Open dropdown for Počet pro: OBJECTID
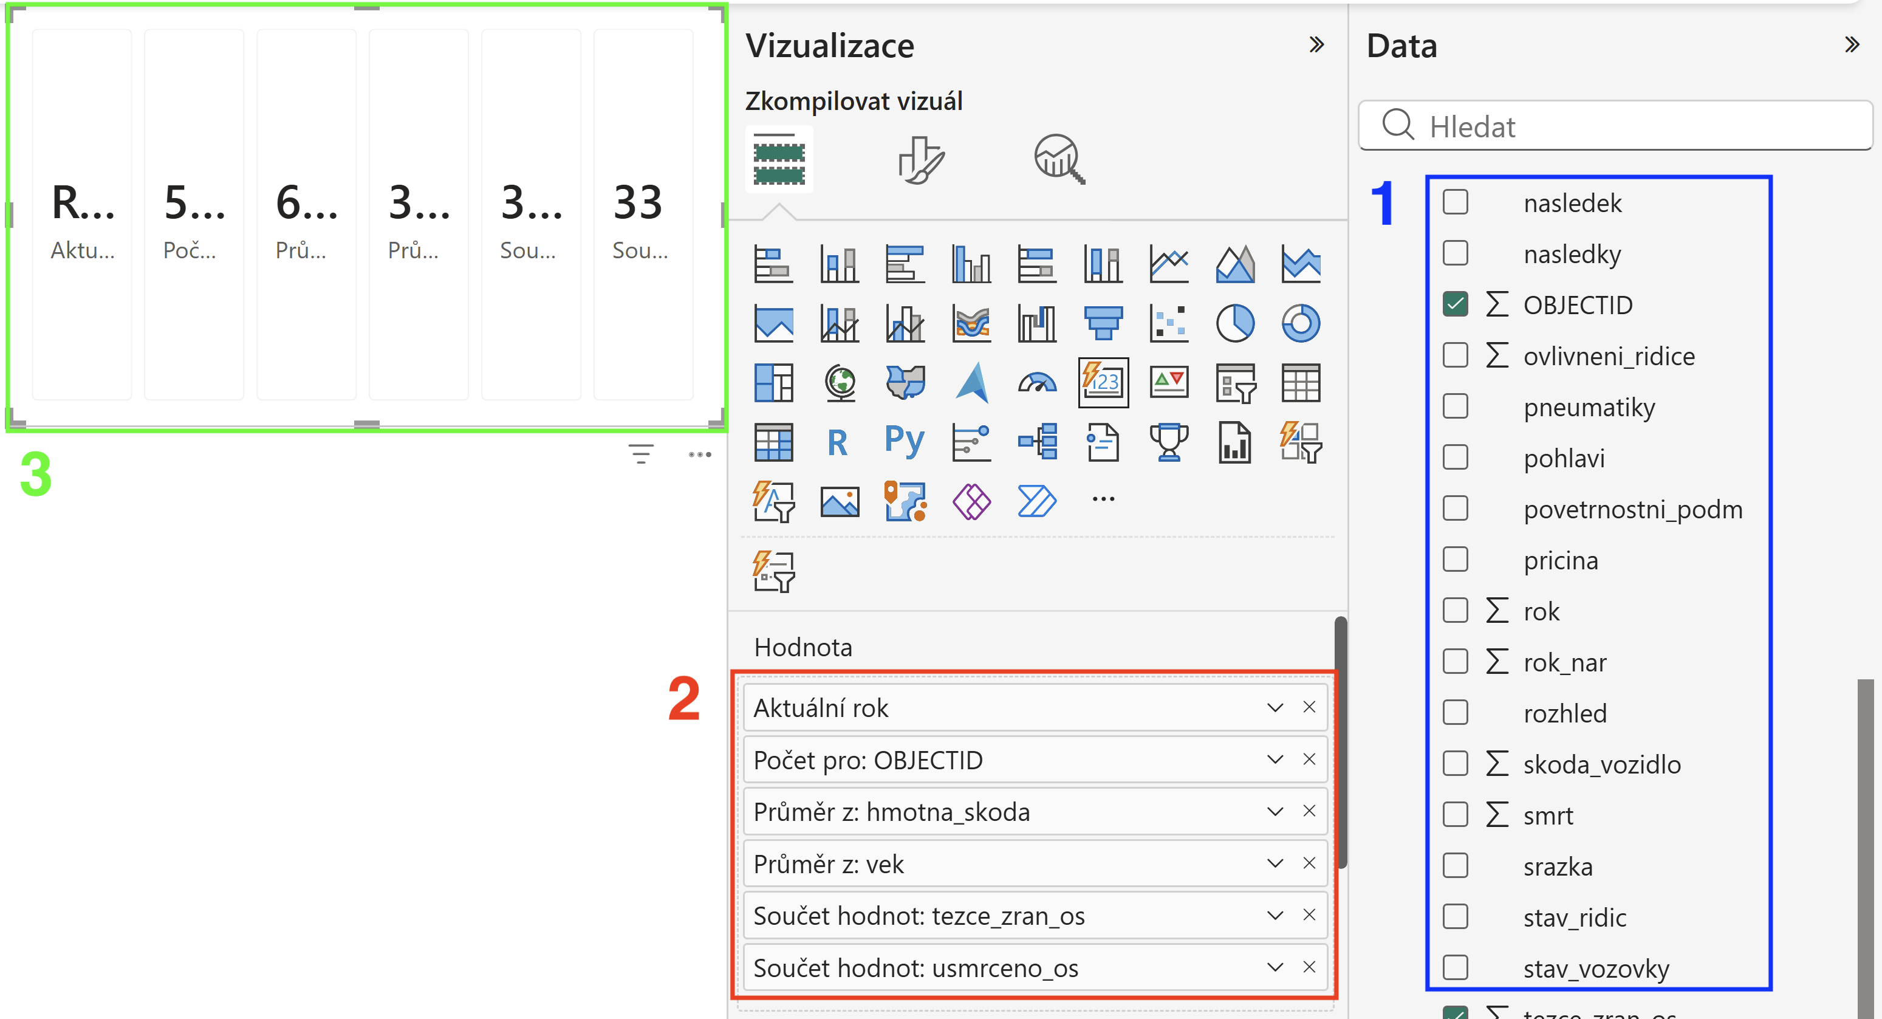The height and width of the screenshot is (1019, 1882). tap(1275, 759)
